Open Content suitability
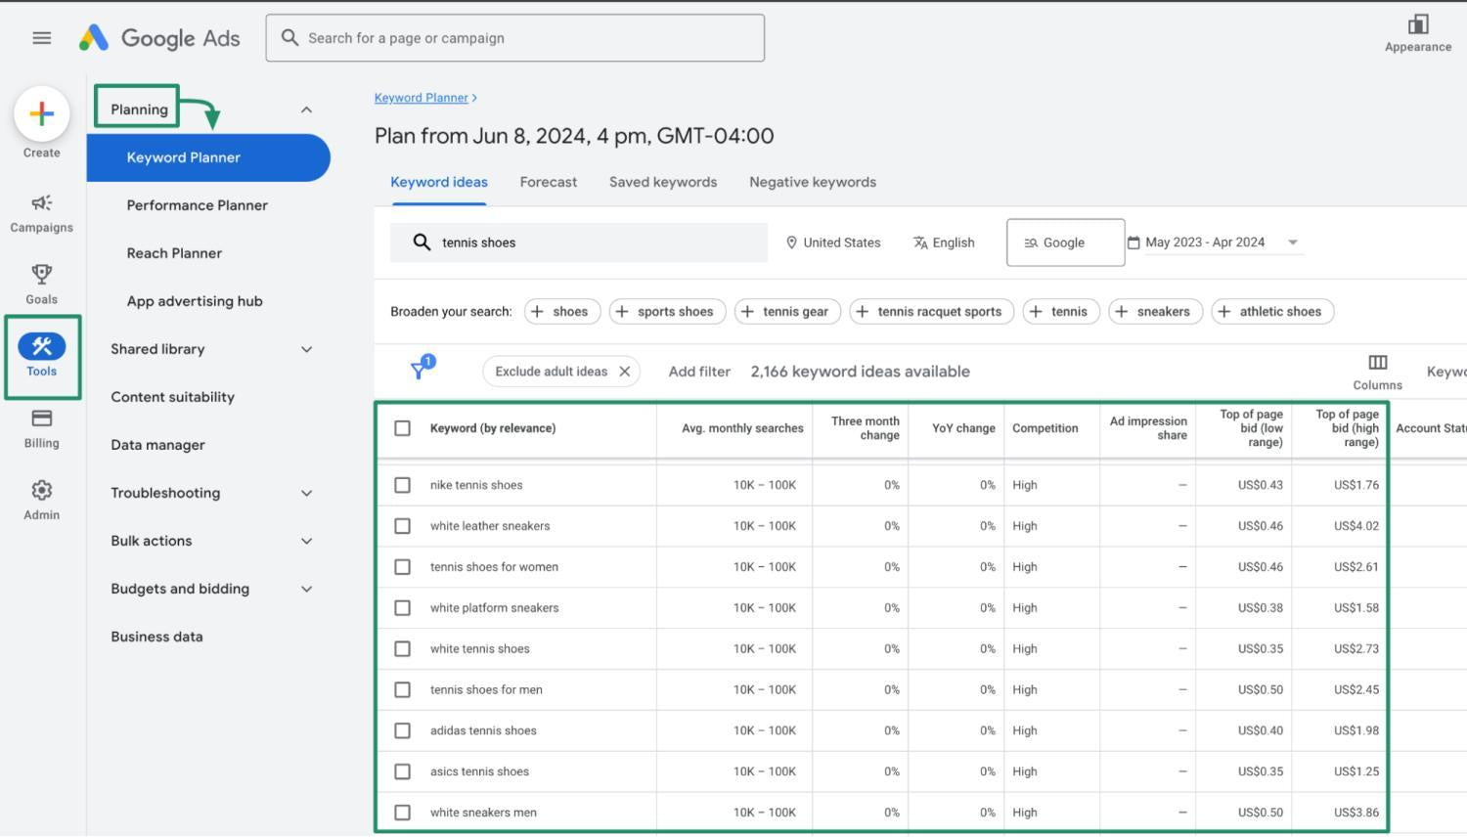The height and width of the screenshot is (837, 1467). [x=172, y=397]
